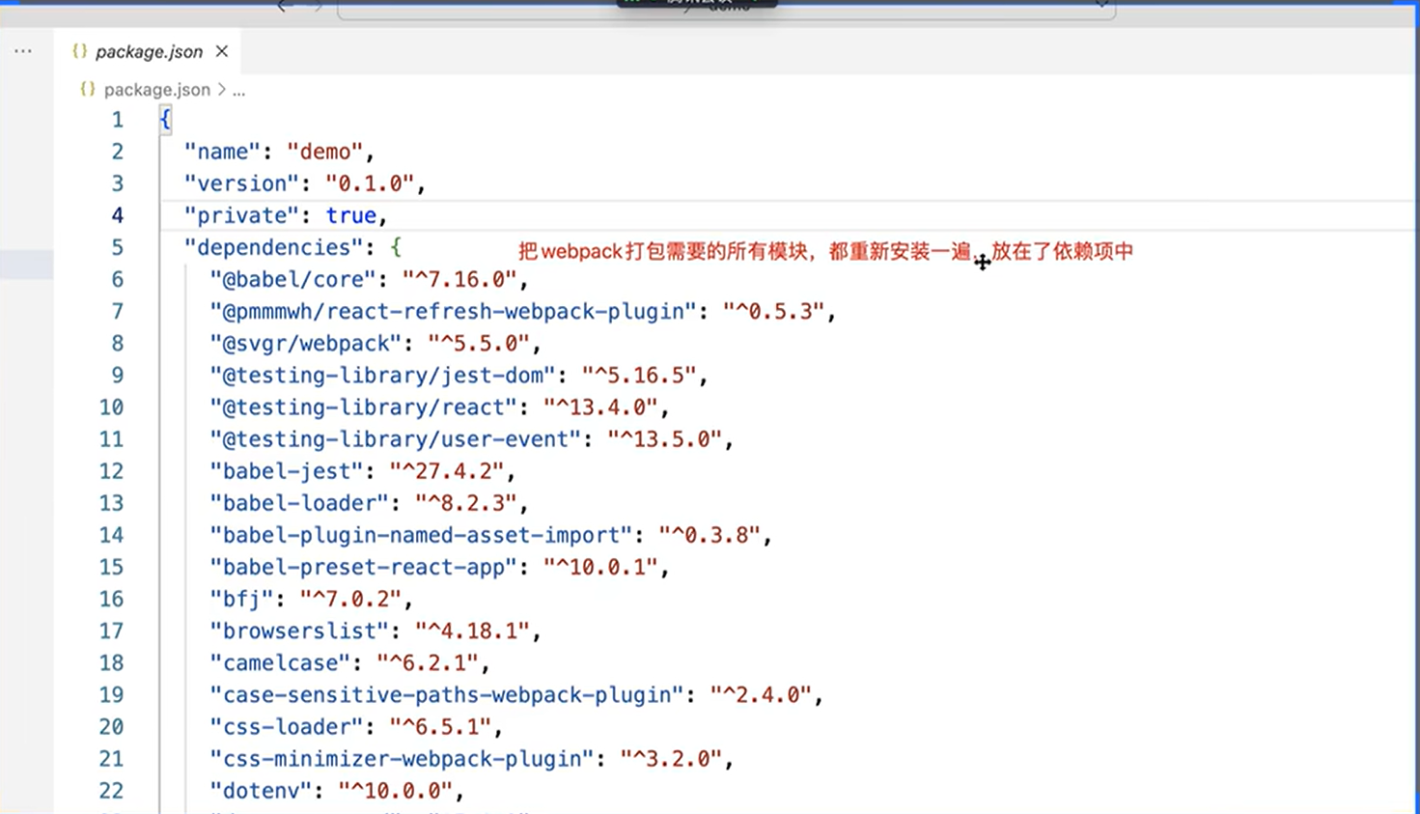1420x814 pixels.
Task: Click the "^2.4.0" value
Action: [762, 694]
